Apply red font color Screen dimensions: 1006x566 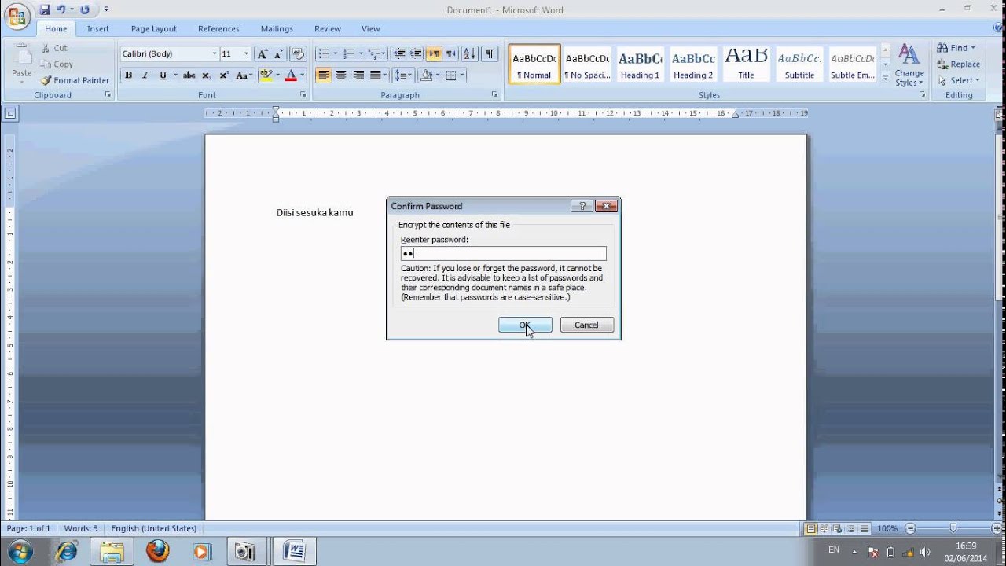[x=291, y=75]
